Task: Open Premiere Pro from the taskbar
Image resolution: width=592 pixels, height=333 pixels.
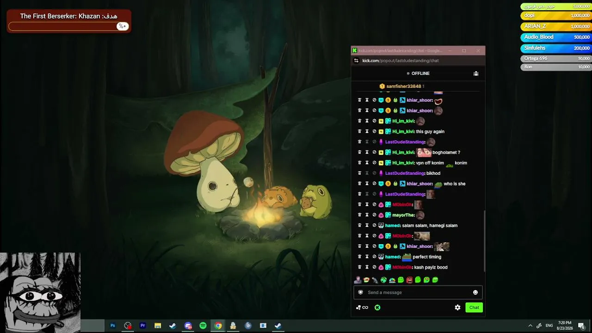Action: (x=143, y=326)
